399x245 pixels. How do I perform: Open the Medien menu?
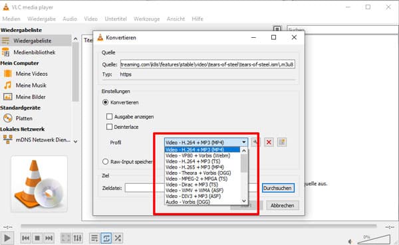click(11, 19)
